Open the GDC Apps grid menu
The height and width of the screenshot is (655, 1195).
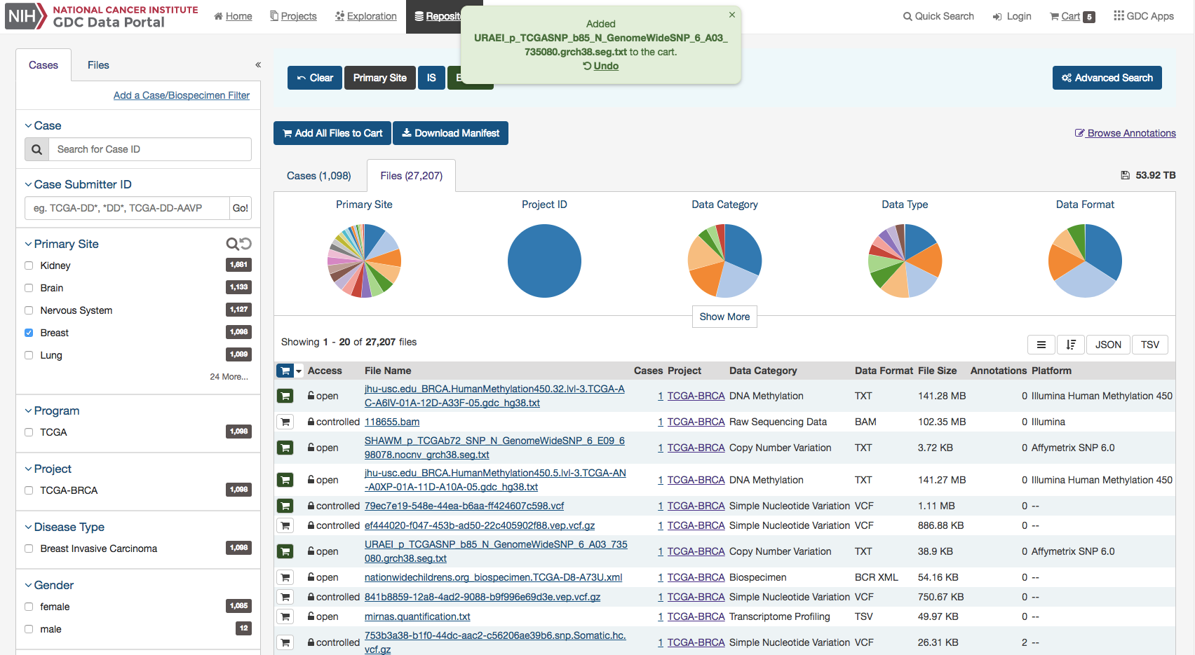click(x=1143, y=16)
